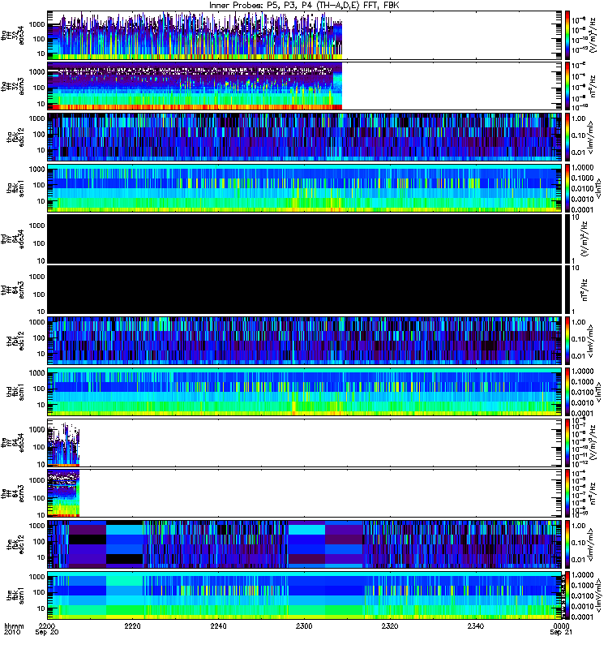
Task: Click the '<|mV/m|>' unit label of thd edc12 panel
Action: pos(591,341)
